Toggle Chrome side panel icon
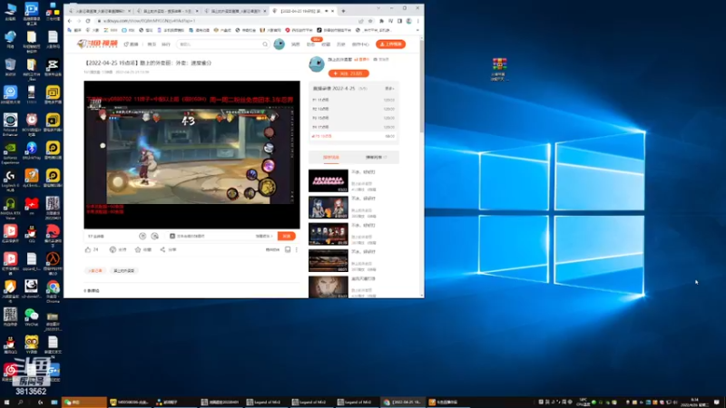Viewport: 726px width, 408px height. click(x=399, y=21)
